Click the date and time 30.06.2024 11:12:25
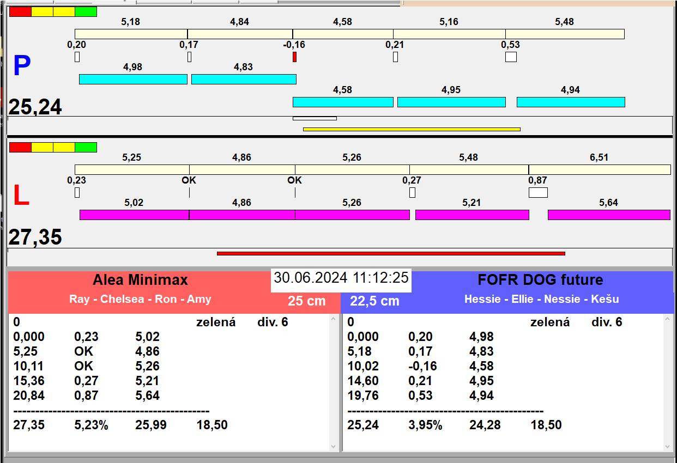The image size is (677, 463). pos(341,277)
